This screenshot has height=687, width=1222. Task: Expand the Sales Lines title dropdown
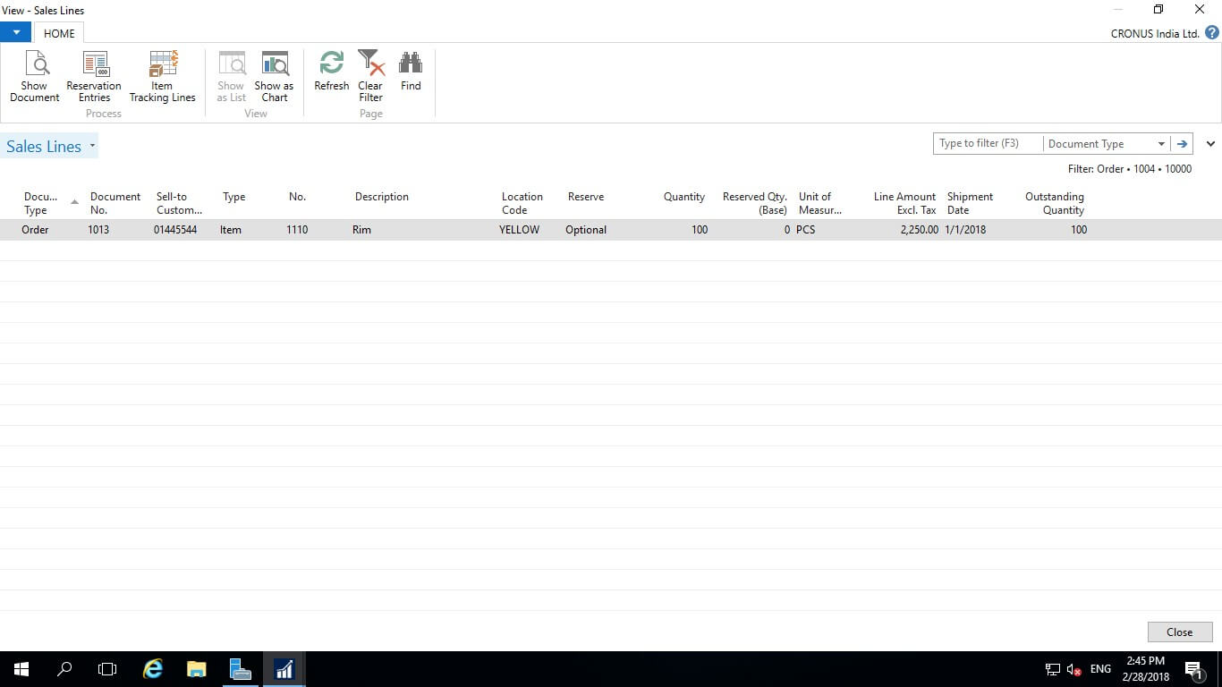pyautogui.click(x=92, y=146)
